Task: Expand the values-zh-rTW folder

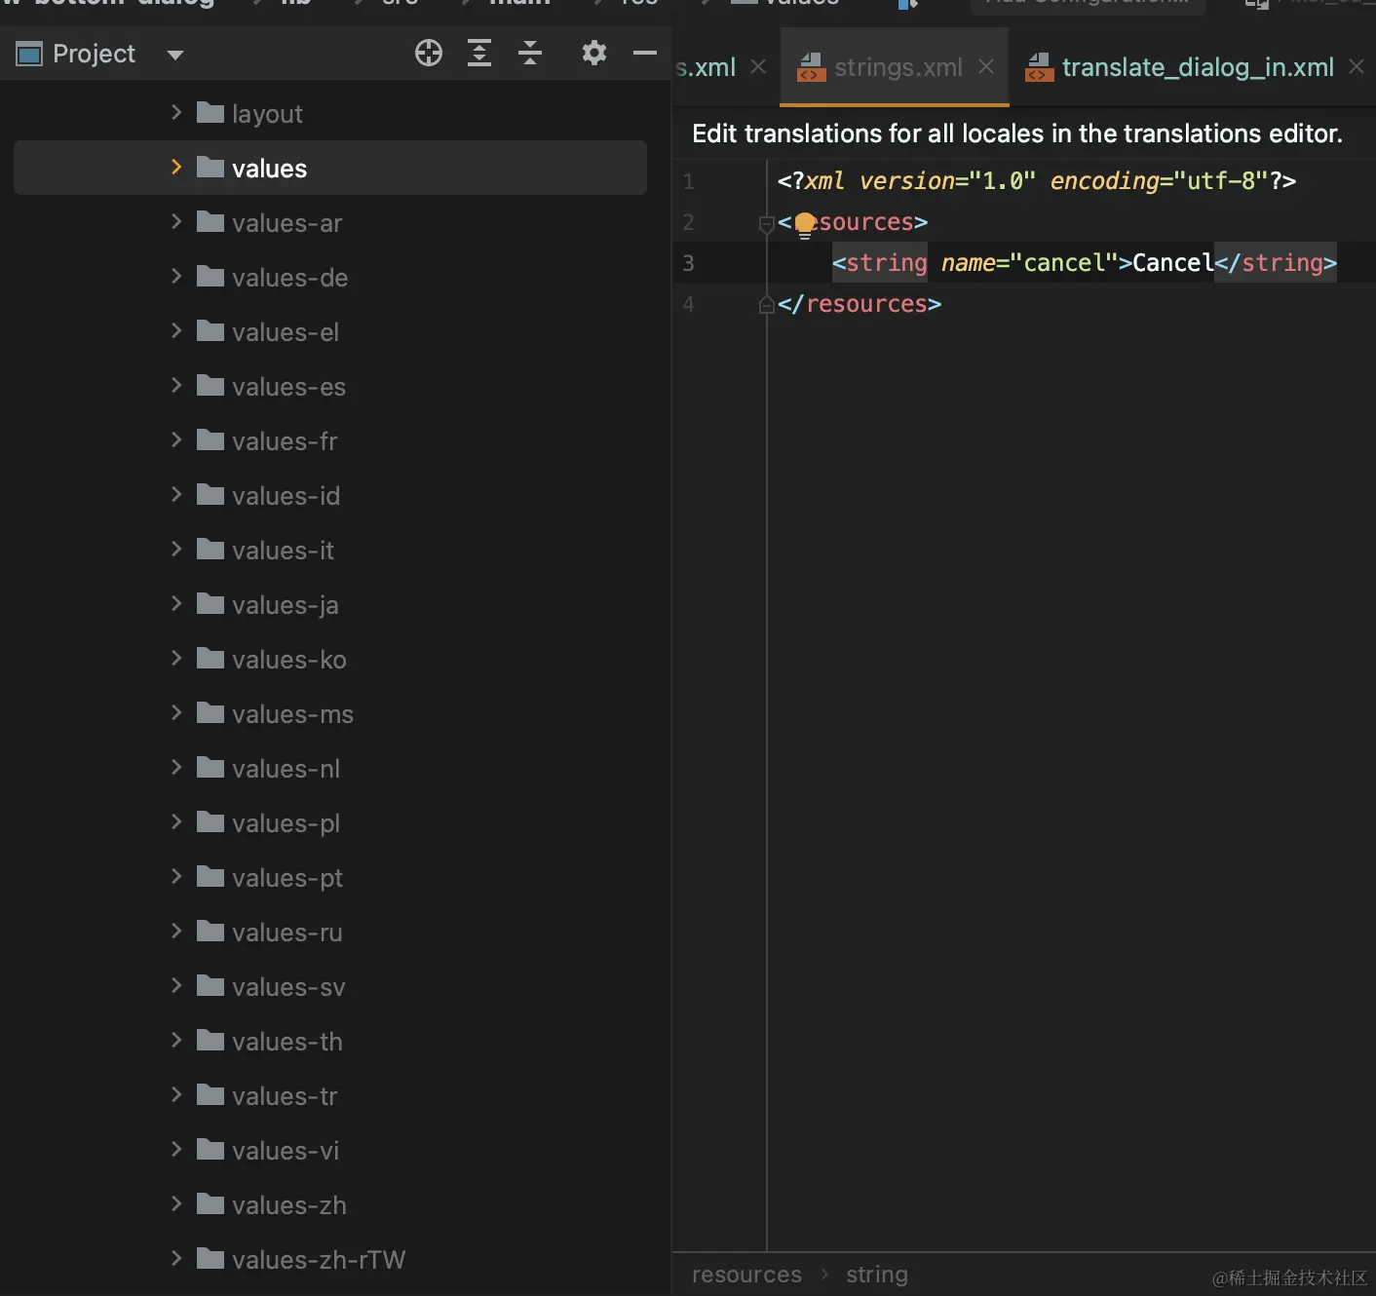Action: pos(176,1259)
